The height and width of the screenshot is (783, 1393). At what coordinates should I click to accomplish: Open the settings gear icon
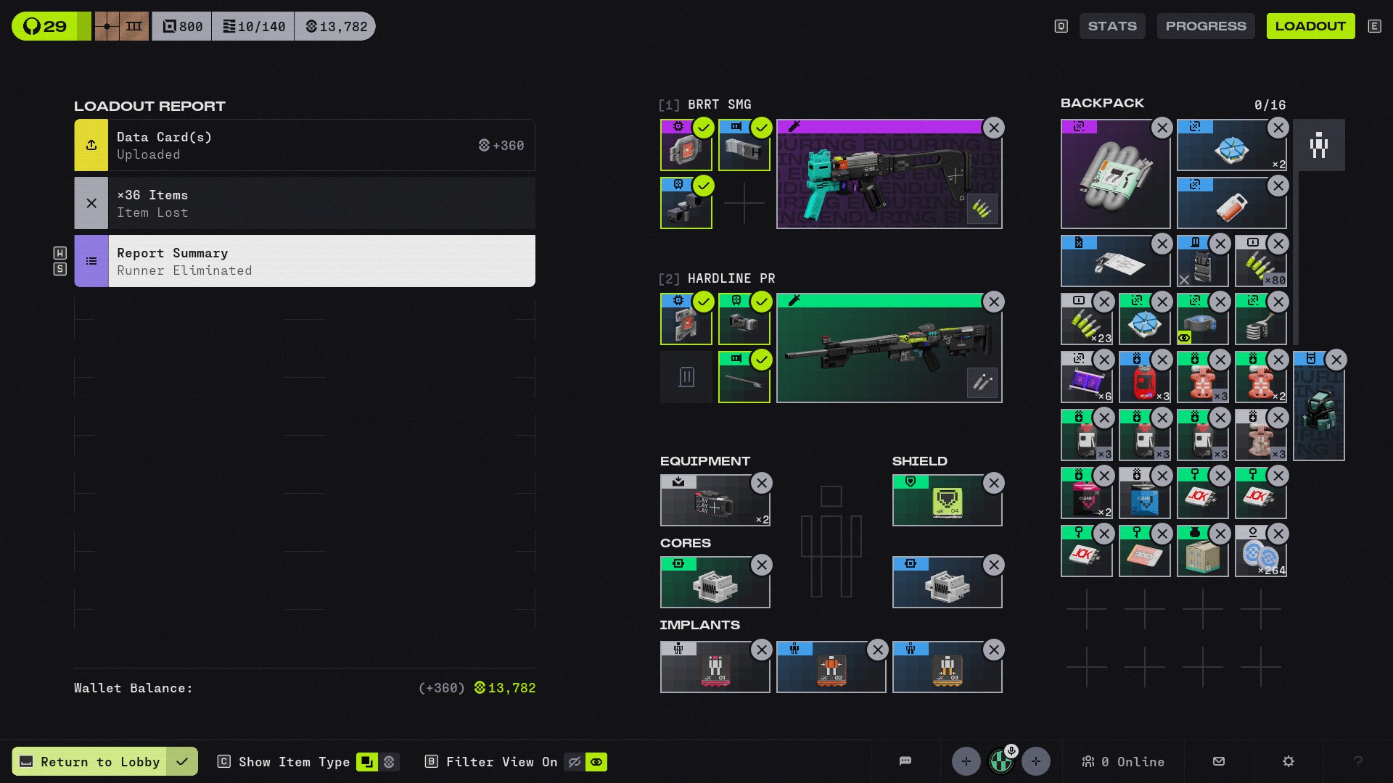(x=1289, y=761)
